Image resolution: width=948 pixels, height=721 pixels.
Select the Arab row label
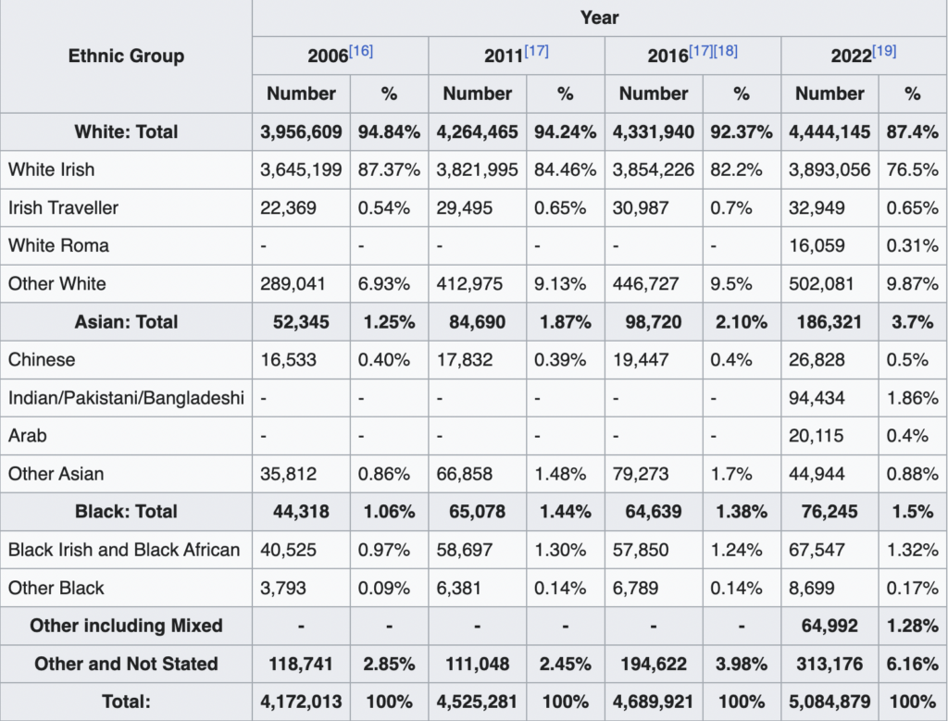click(x=27, y=436)
